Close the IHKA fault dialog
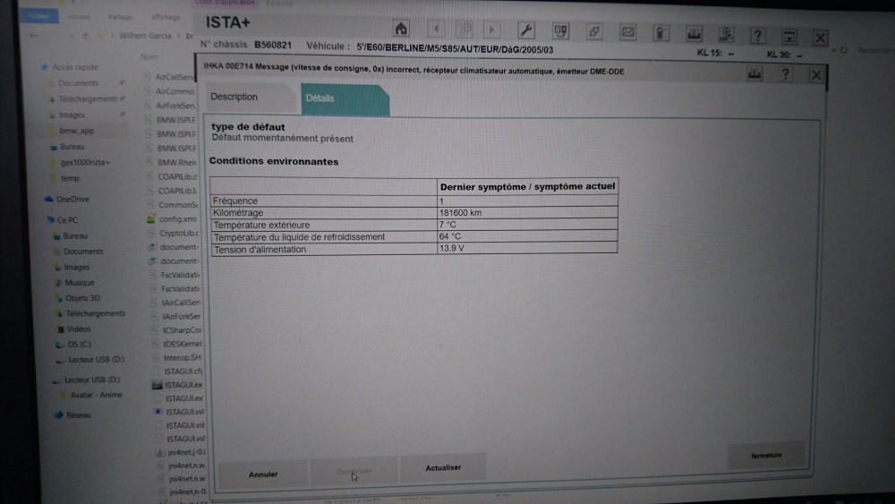This screenshot has height=504, width=895. pos(816,75)
